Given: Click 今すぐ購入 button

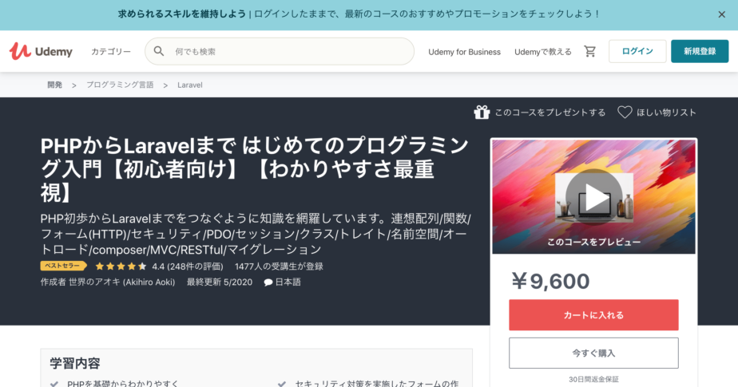Looking at the screenshot, I should coord(593,353).
